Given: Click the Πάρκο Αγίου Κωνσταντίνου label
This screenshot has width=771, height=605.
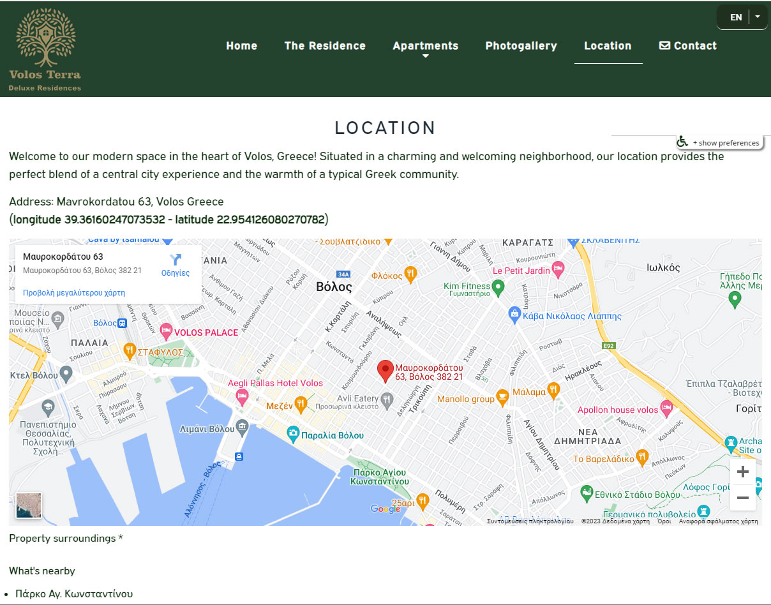Looking at the screenshot, I should tap(380, 477).
